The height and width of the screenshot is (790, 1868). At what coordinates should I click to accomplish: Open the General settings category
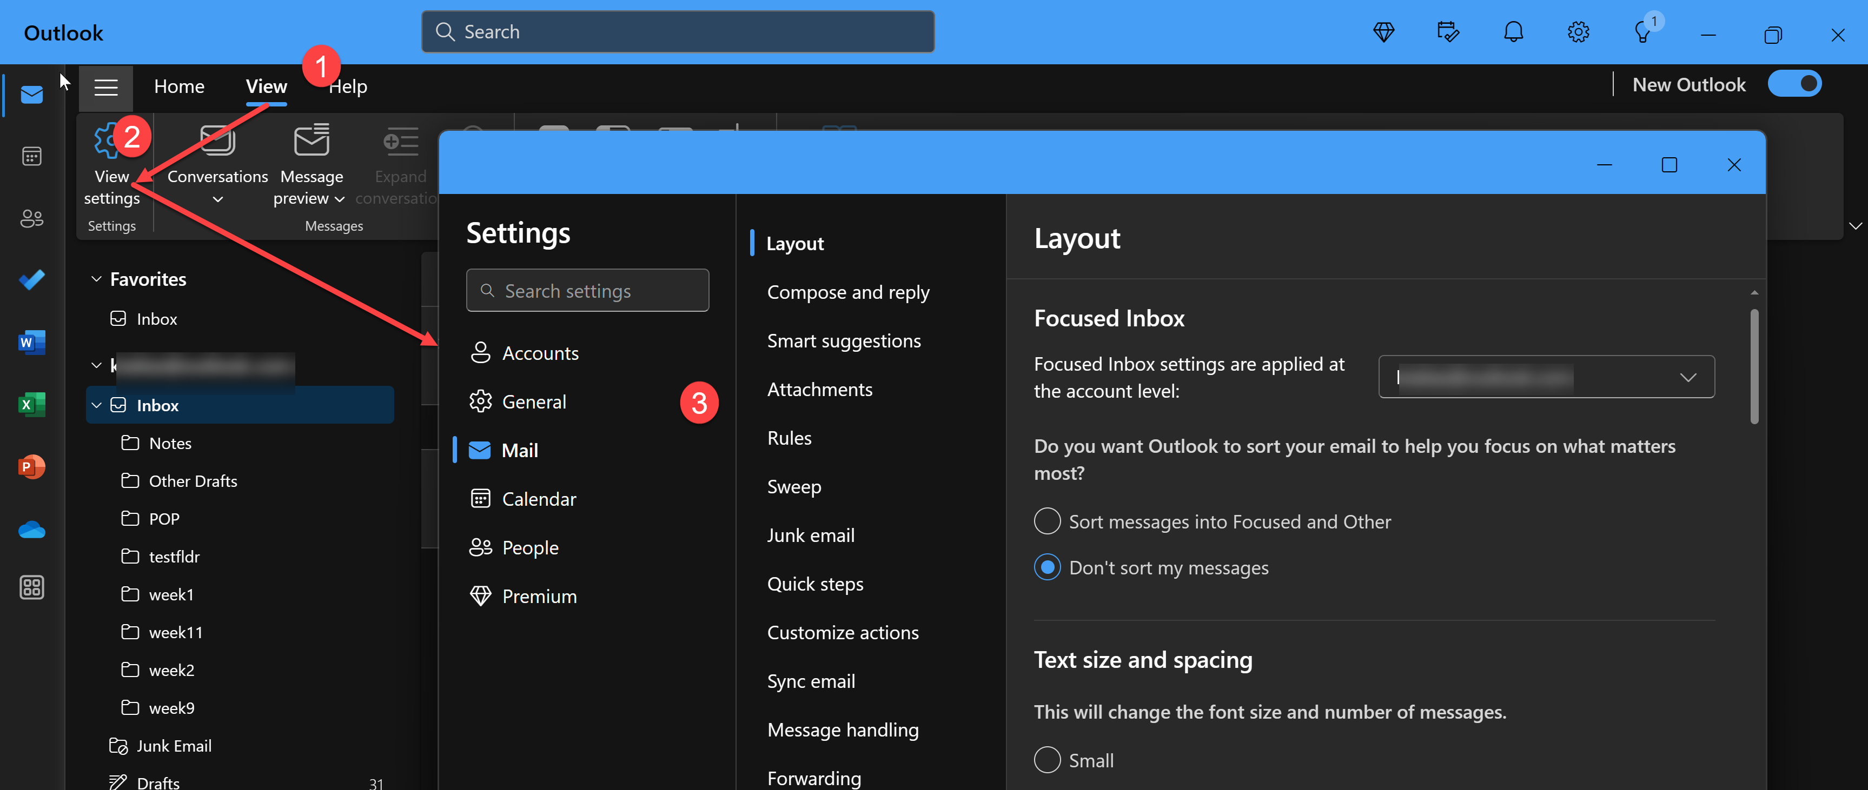pos(534,401)
